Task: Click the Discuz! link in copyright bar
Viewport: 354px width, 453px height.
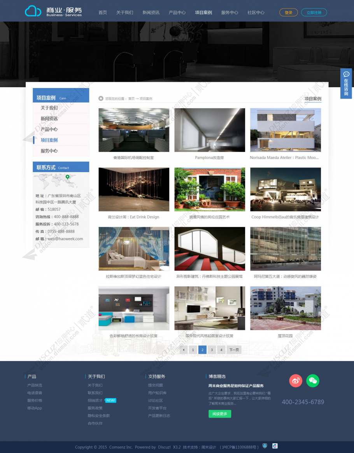Action: point(164,447)
